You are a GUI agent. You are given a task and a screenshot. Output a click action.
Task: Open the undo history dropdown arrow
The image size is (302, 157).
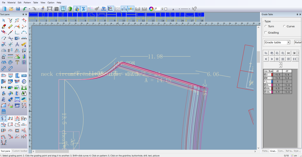(29, 9)
